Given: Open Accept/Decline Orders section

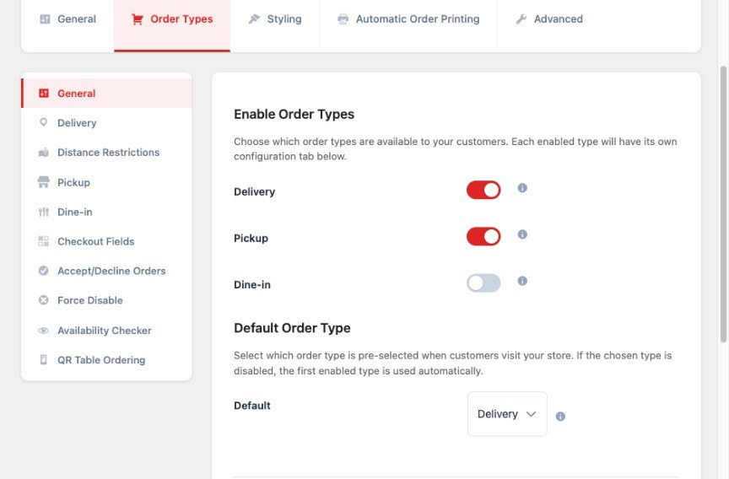Looking at the screenshot, I should click(106, 271).
